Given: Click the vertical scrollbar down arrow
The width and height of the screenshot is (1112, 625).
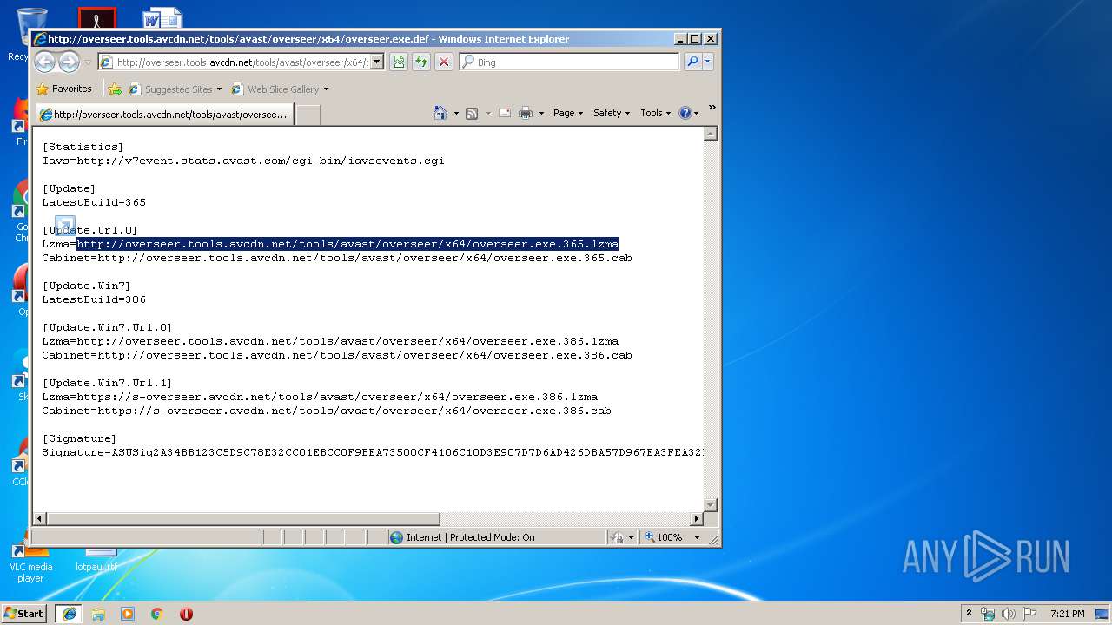Looking at the screenshot, I should (x=711, y=504).
